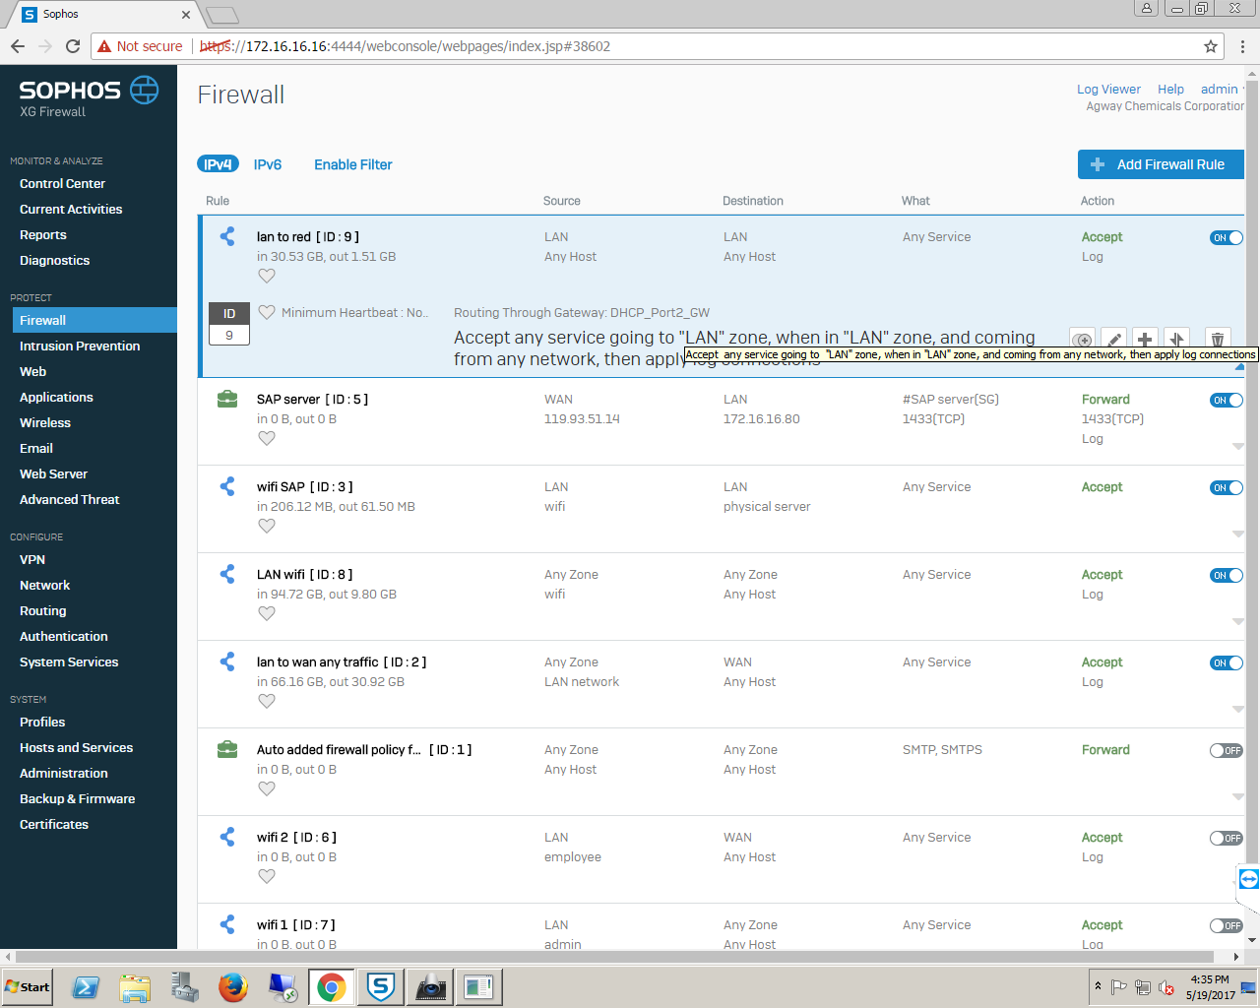Viewport: 1260px width, 1008px height.
Task: Open Windows PowerShell from the taskbar
Action: (86, 986)
